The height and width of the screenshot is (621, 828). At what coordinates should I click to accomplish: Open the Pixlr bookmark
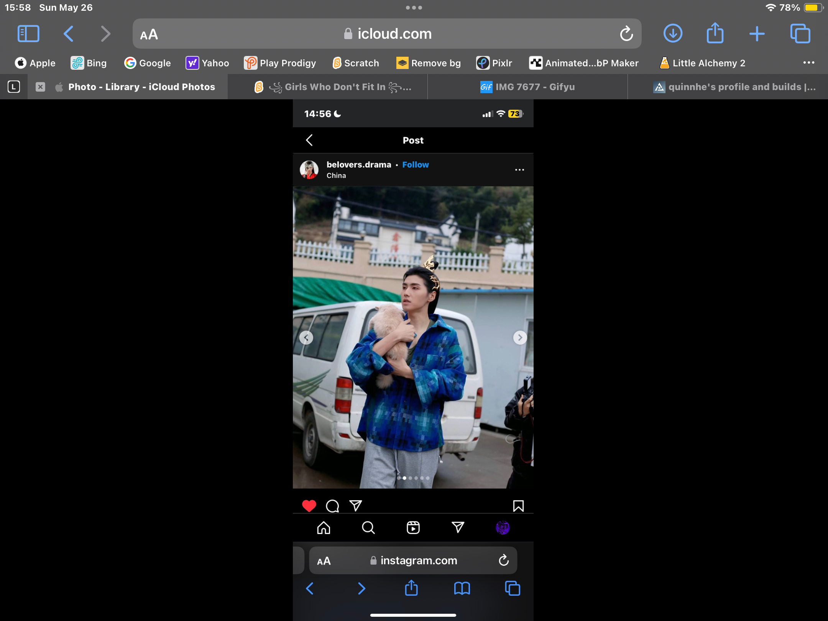(495, 63)
